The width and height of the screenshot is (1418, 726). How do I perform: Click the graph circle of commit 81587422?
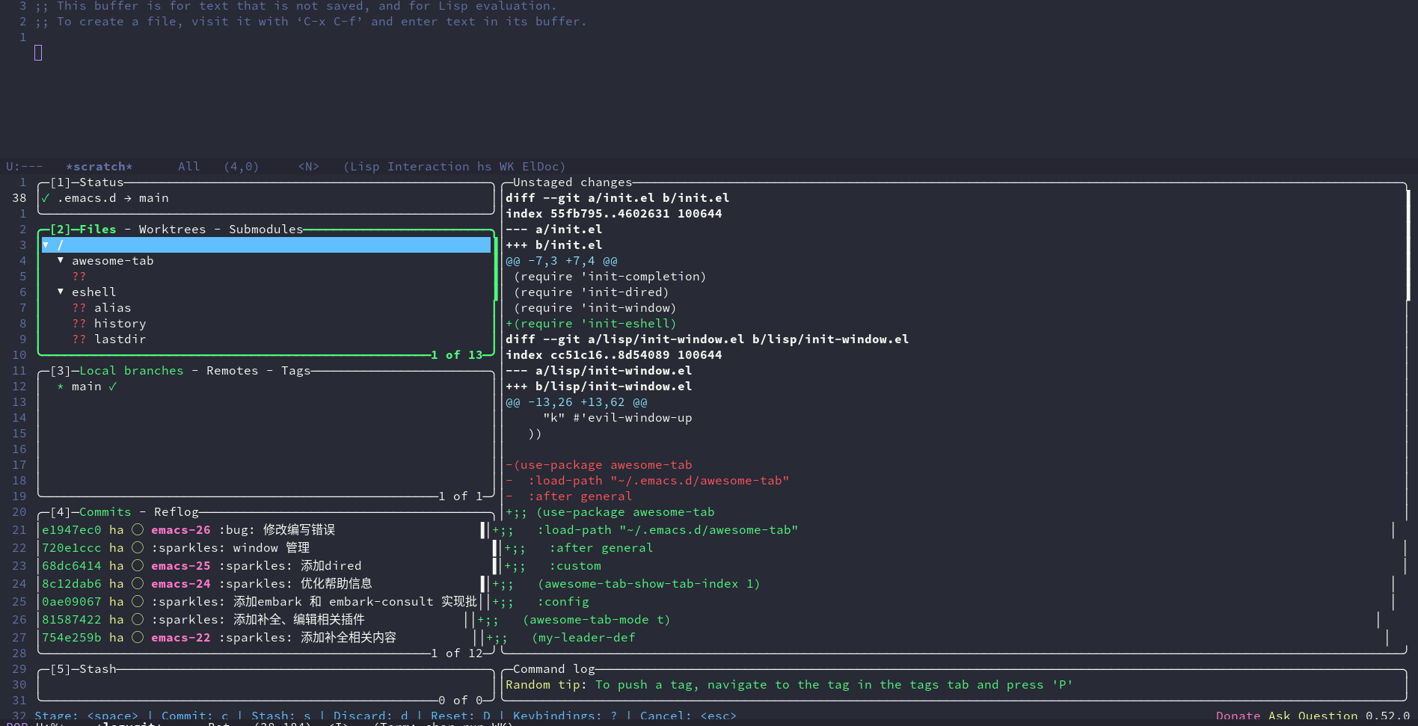pyautogui.click(x=138, y=619)
